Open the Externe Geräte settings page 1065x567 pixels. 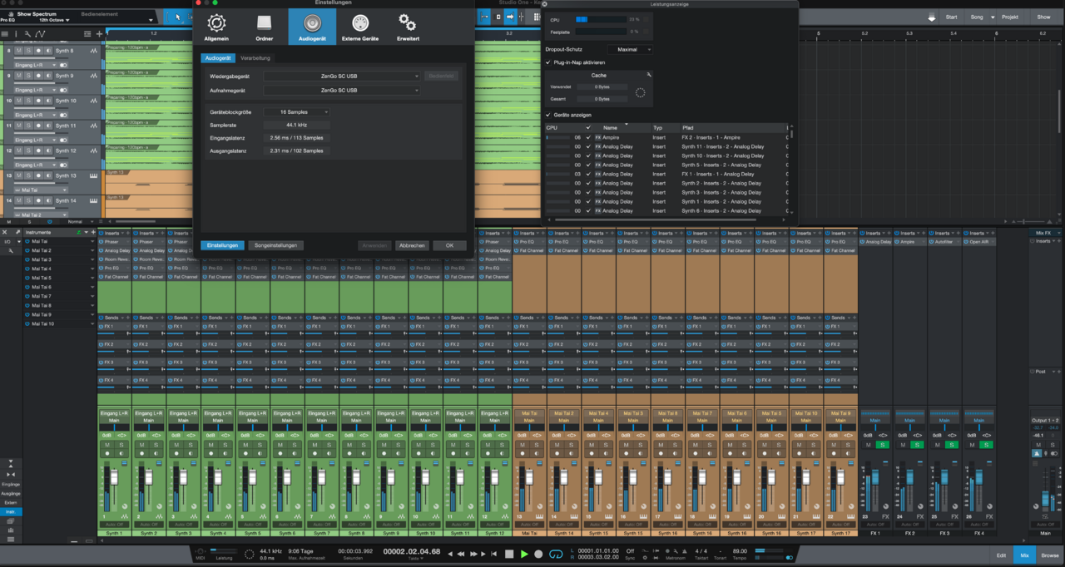pos(360,27)
